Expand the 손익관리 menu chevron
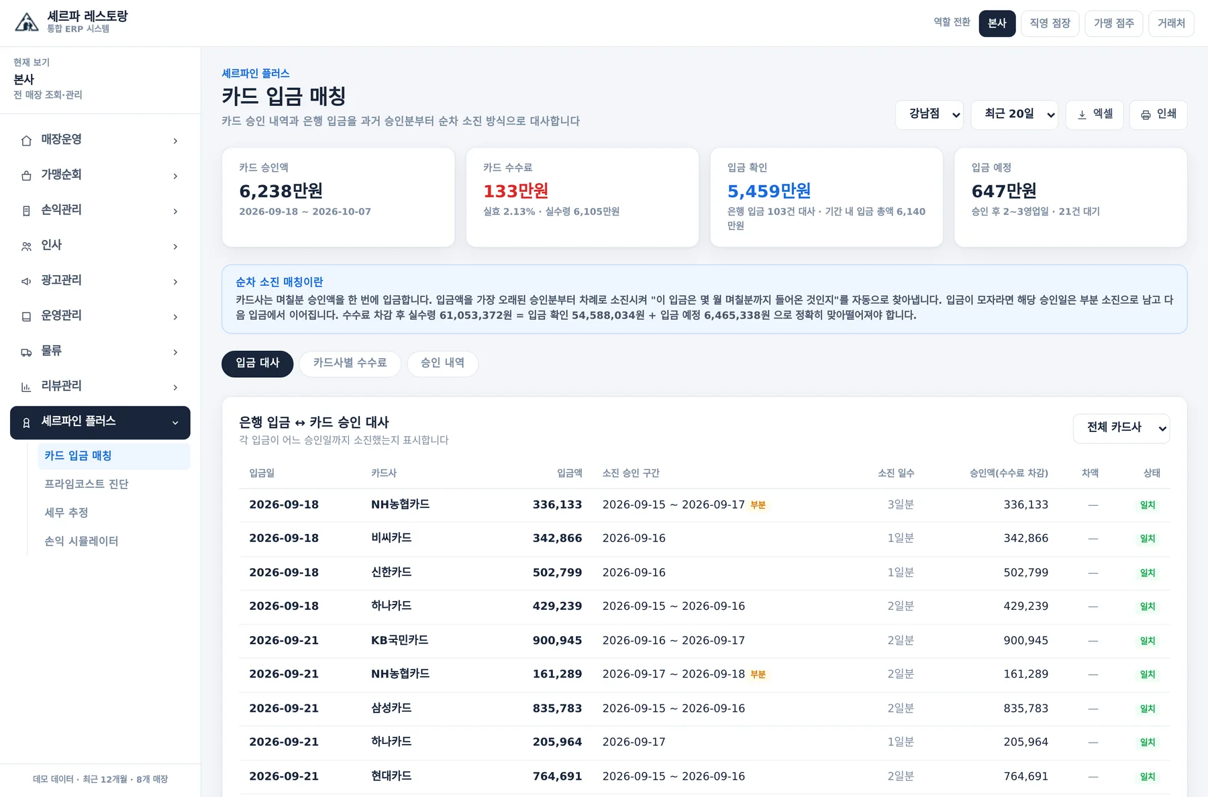 175,211
